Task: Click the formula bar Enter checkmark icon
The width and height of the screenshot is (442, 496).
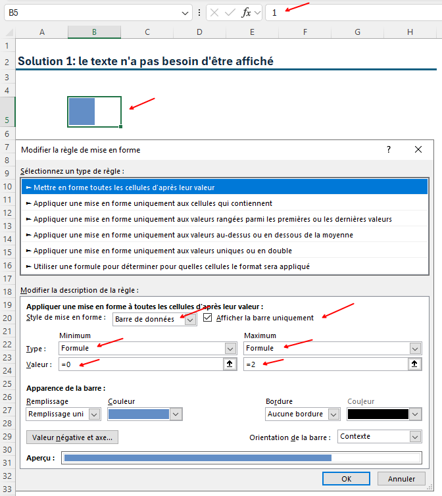Action: 230,12
